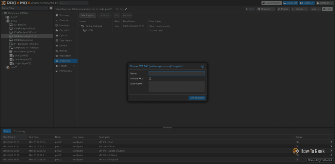335x164 pixels.
Task: Click the snapshot Name input field
Action: 176,74
